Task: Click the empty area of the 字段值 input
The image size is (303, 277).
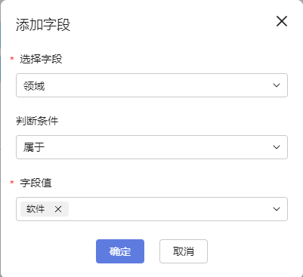Action: click(x=169, y=209)
